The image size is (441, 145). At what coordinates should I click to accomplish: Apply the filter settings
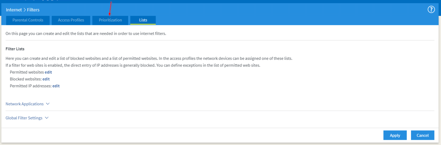395,135
